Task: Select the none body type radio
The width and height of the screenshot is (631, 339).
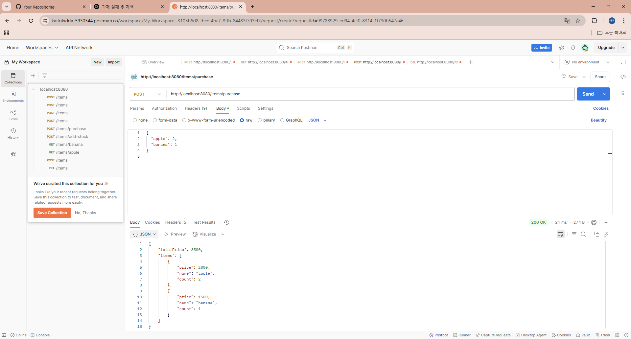Action: [x=135, y=120]
